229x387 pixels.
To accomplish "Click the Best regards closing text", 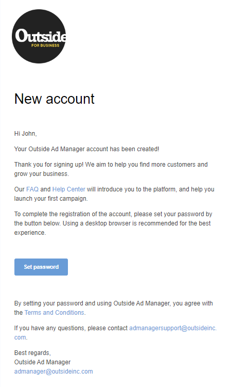I will tap(32, 353).
